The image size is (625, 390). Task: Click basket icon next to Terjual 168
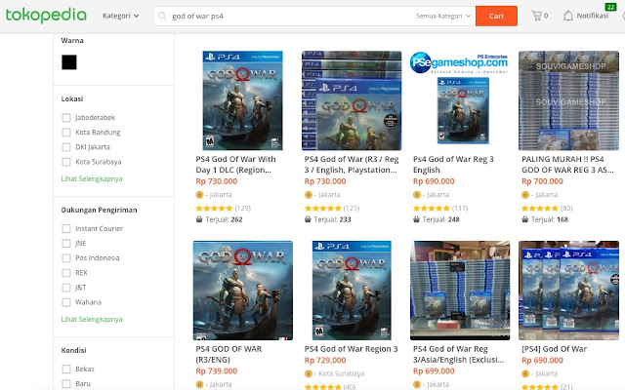tap(525, 219)
